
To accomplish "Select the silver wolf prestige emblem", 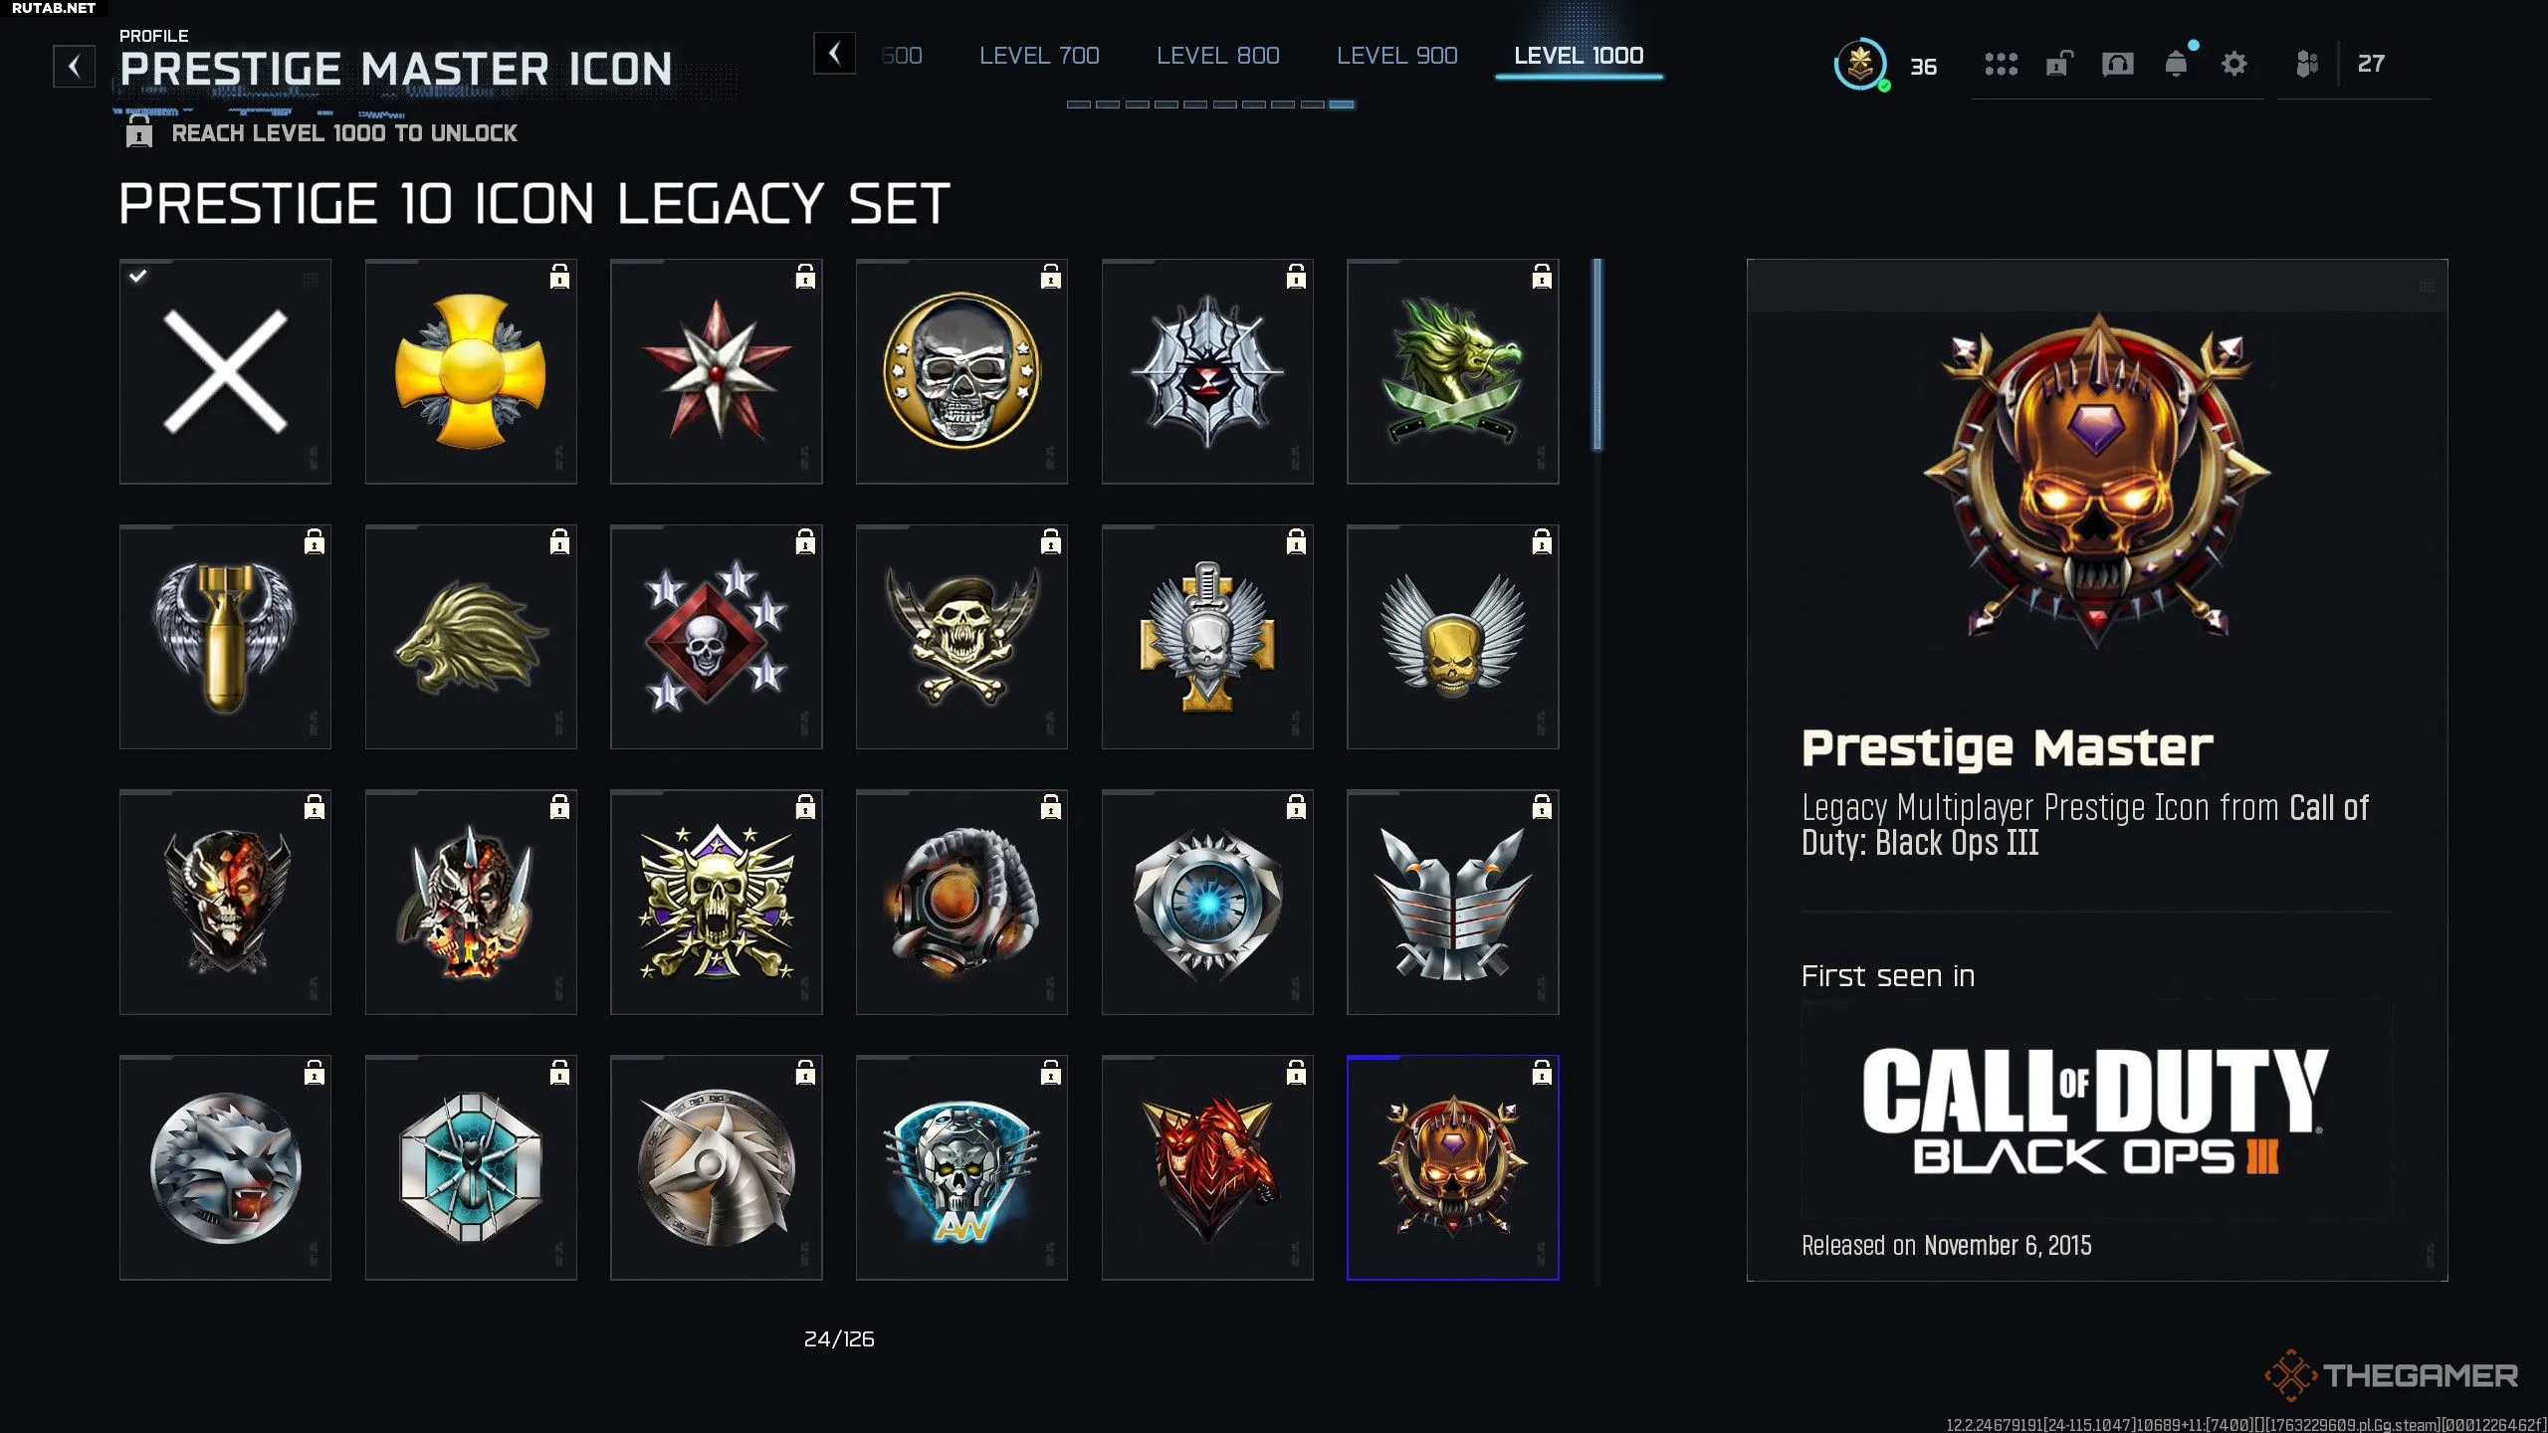I will click(225, 1167).
